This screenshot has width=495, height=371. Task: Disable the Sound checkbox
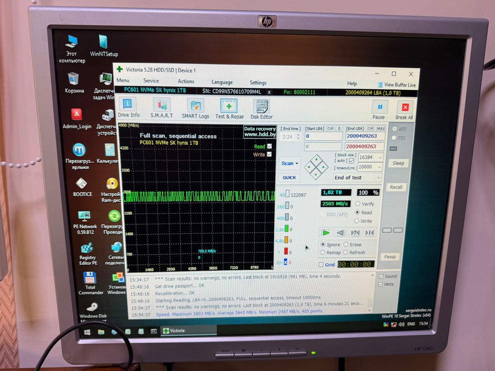coord(381,276)
